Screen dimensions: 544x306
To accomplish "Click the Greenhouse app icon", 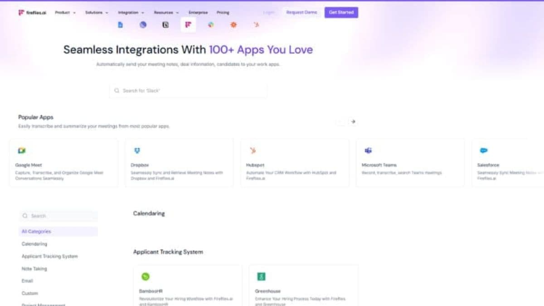I will tap(261, 277).
